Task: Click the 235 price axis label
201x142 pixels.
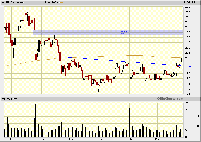Action: point(188,22)
